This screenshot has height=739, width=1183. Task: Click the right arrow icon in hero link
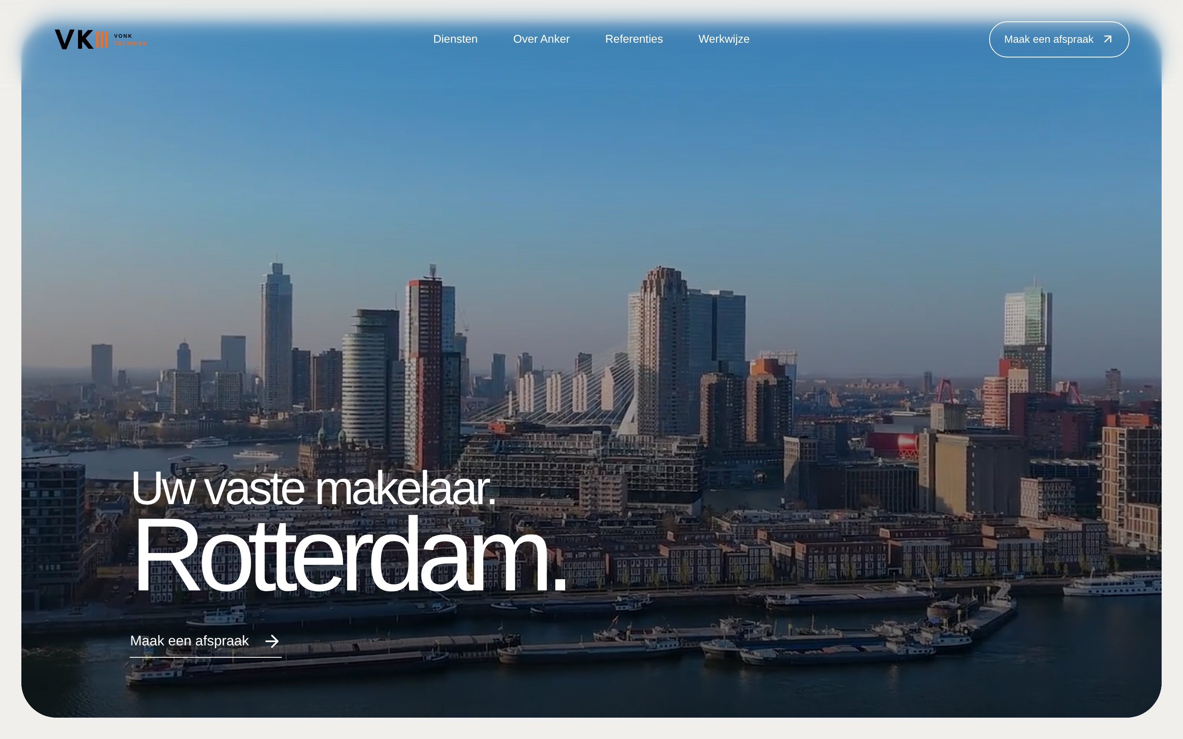coord(272,641)
